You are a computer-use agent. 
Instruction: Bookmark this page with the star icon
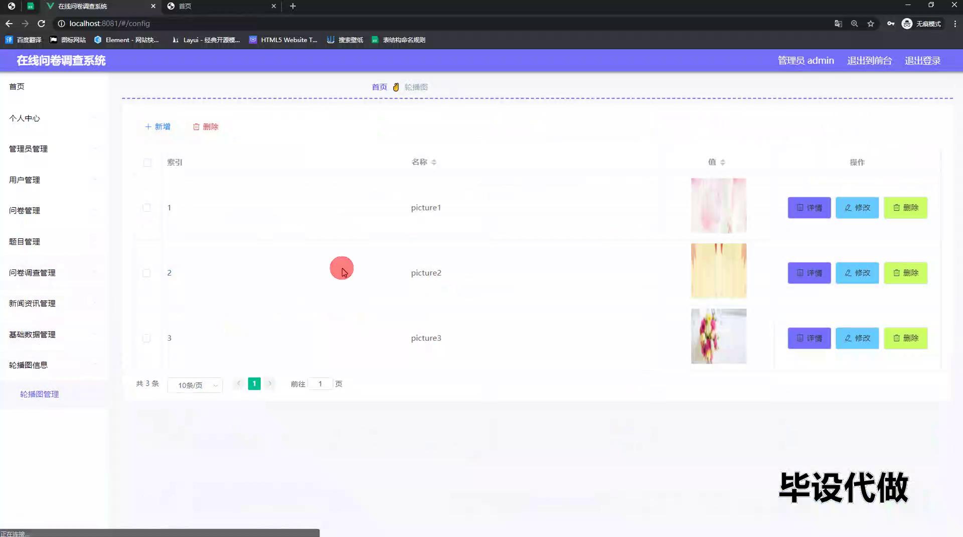(871, 24)
